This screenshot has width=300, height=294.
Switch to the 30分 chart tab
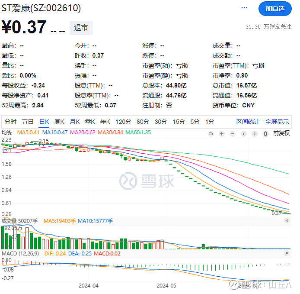(161, 122)
